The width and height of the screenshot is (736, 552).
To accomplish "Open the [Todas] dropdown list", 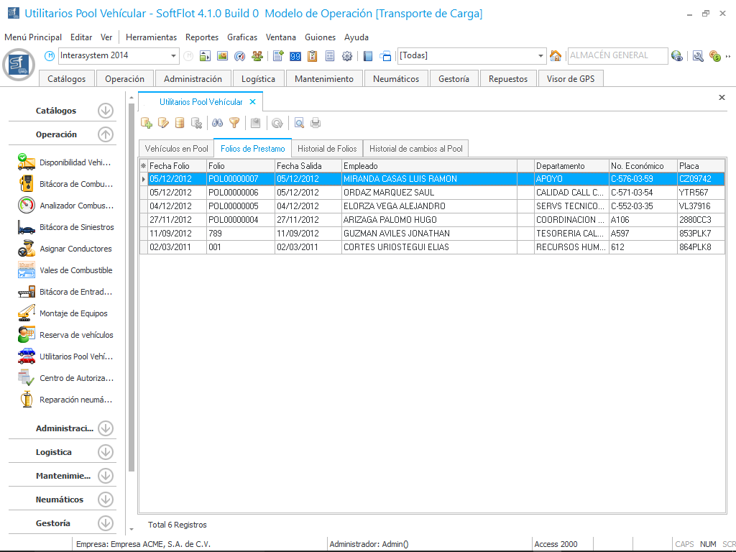I will pyautogui.click(x=541, y=56).
